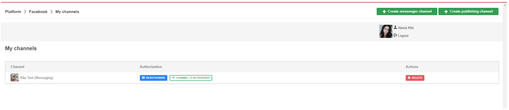The width and height of the screenshot is (509, 110).
Task: Go to Facebook breadcrumb link
Action: click(38, 12)
